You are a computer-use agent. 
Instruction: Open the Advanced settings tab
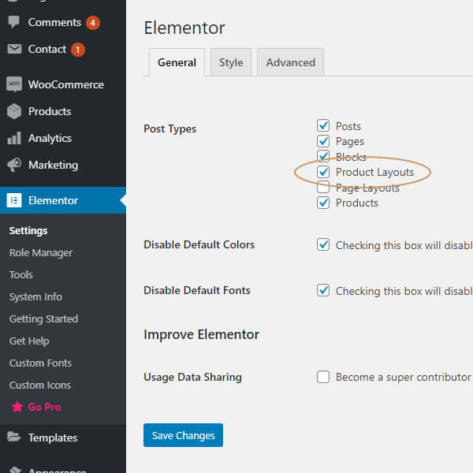tap(290, 62)
